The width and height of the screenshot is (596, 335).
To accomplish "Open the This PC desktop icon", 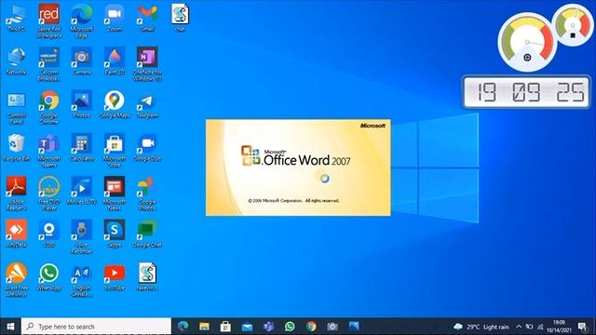I will 17,18.
